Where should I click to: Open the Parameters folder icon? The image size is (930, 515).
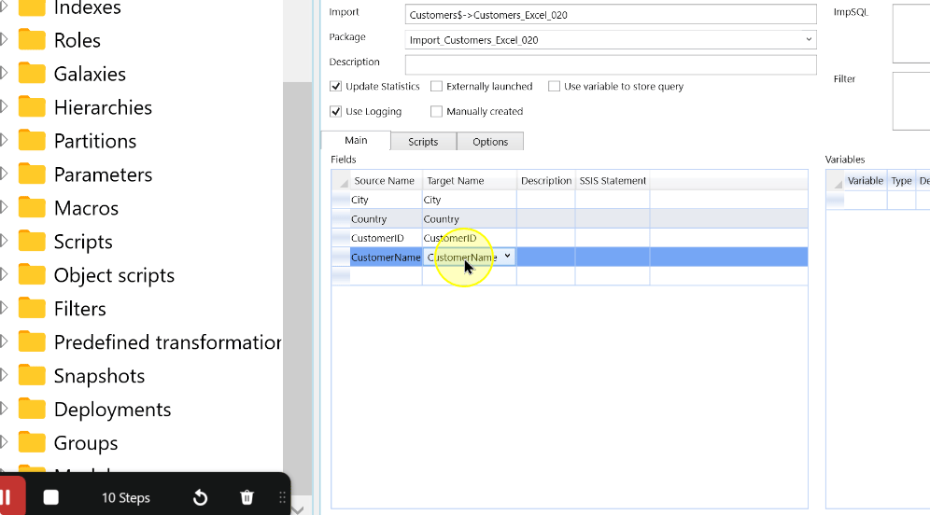pos(32,174)
